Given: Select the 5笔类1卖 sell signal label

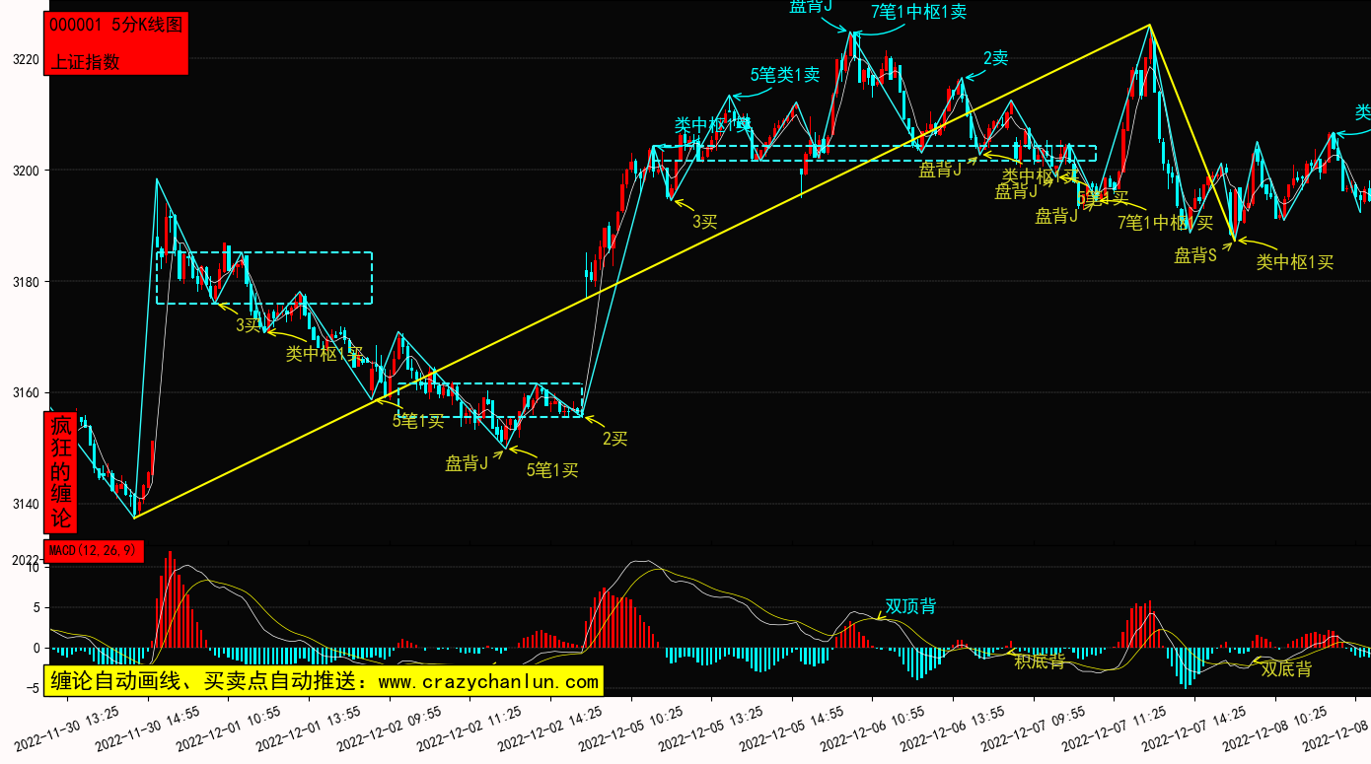Looking at the screenshot, I should [785, 75].
